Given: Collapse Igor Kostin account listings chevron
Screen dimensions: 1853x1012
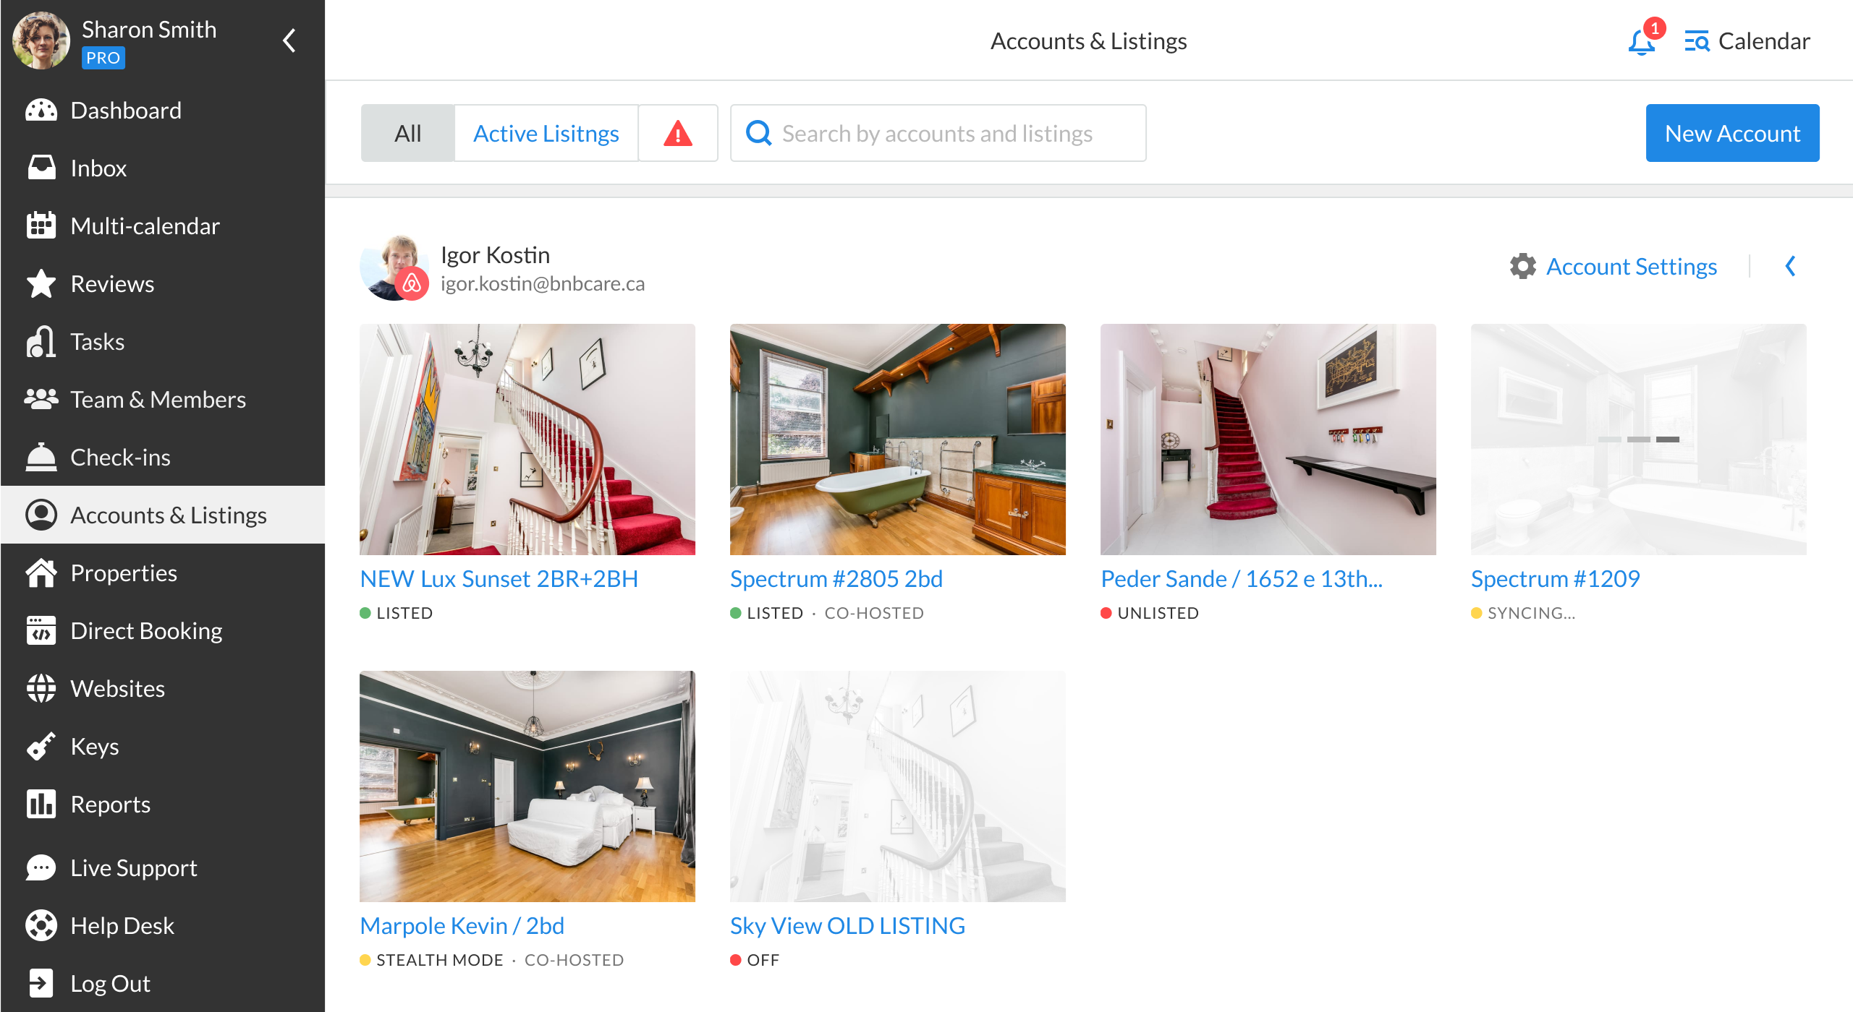Looking at the screenshot, I should [x=1790, y=267].
